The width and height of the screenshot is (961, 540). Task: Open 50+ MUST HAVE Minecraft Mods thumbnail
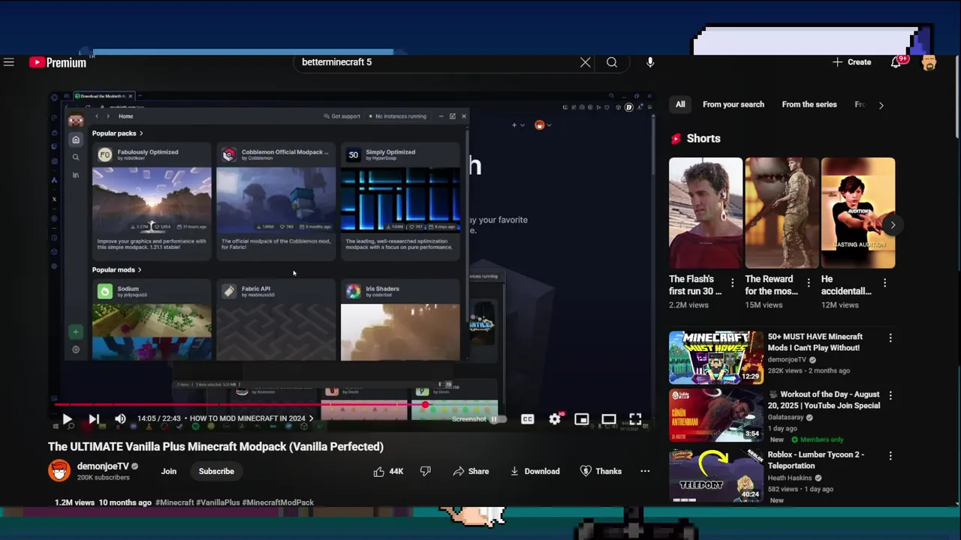coord(716,358)
